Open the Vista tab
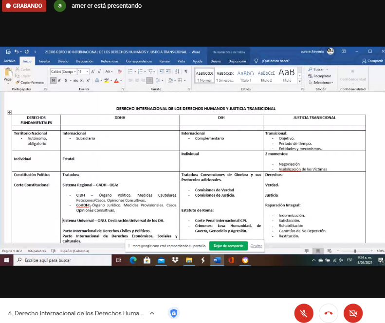 (181, 61)
